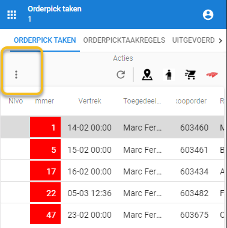
Task: Click Marc Fer... in the 603461 row
Action: pos(142,150)
